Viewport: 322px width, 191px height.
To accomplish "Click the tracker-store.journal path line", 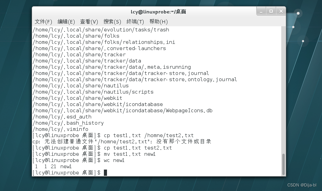I will [121, 73].
